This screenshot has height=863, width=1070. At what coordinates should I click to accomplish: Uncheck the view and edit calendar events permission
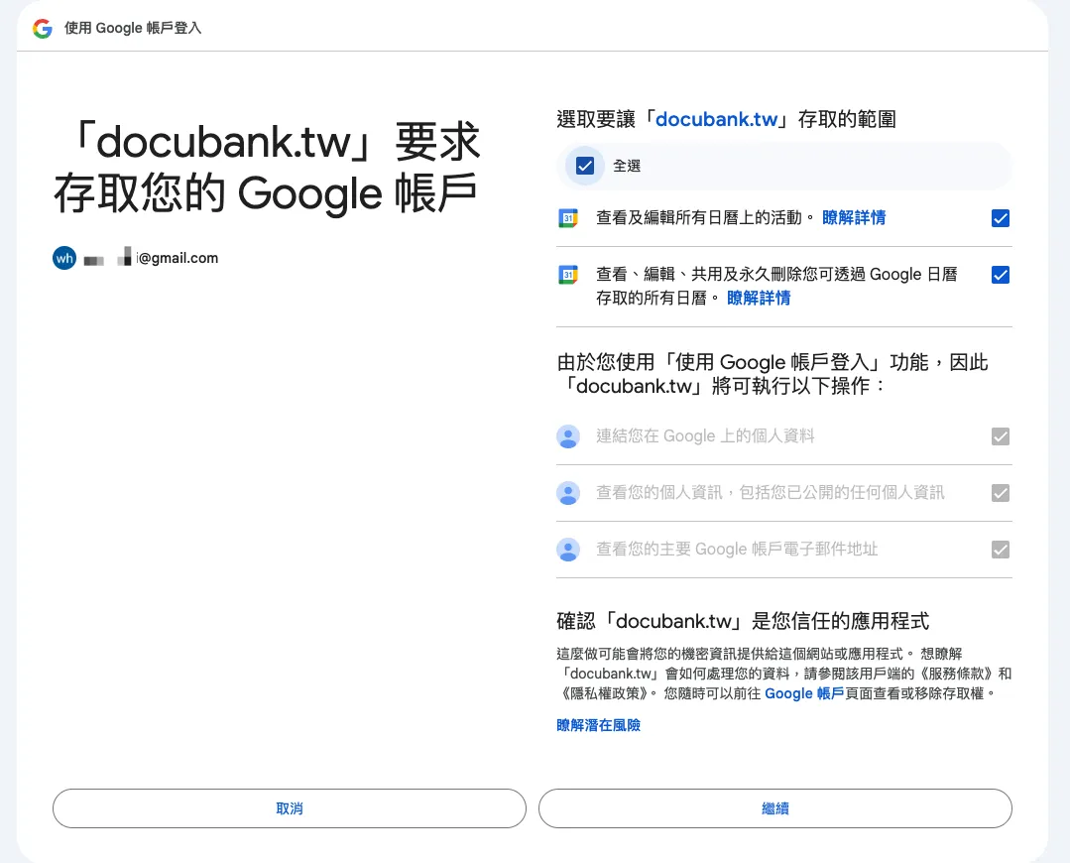1000,218
